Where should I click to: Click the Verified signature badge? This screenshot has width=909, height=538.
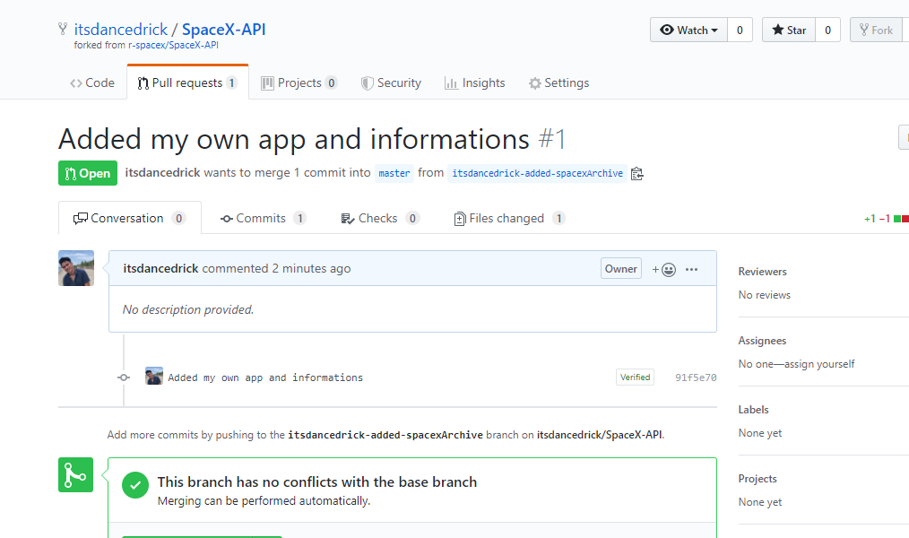pyautogui.click(x=635, y=377)
